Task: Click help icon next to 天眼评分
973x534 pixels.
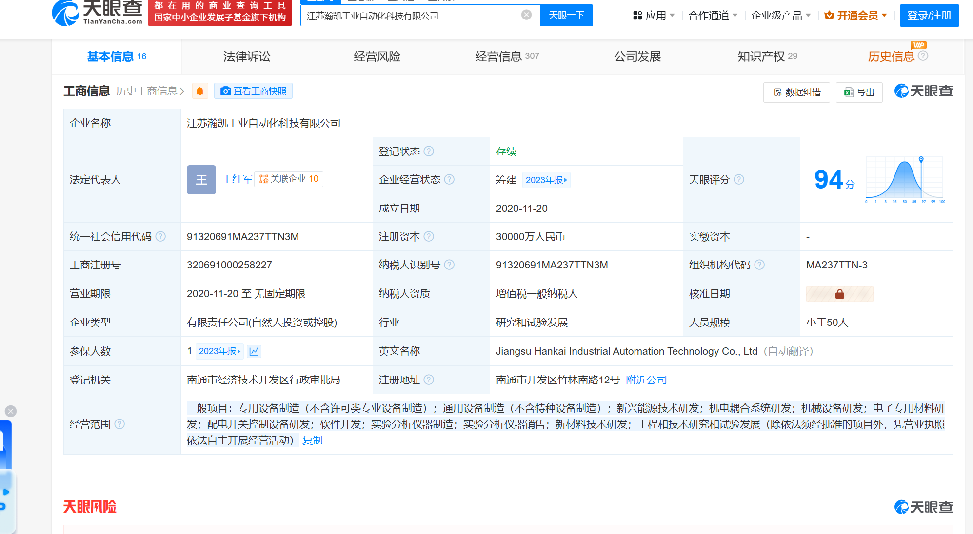Action: [x=739, y=179]
